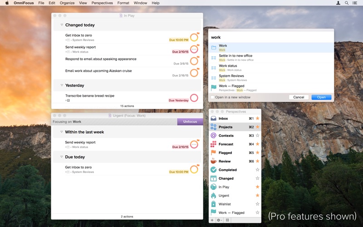Image resolution: width=363 pixels, height=227 pixels.
Task: Open the Forecast perspective grid icon
Action: click(213, 144)
